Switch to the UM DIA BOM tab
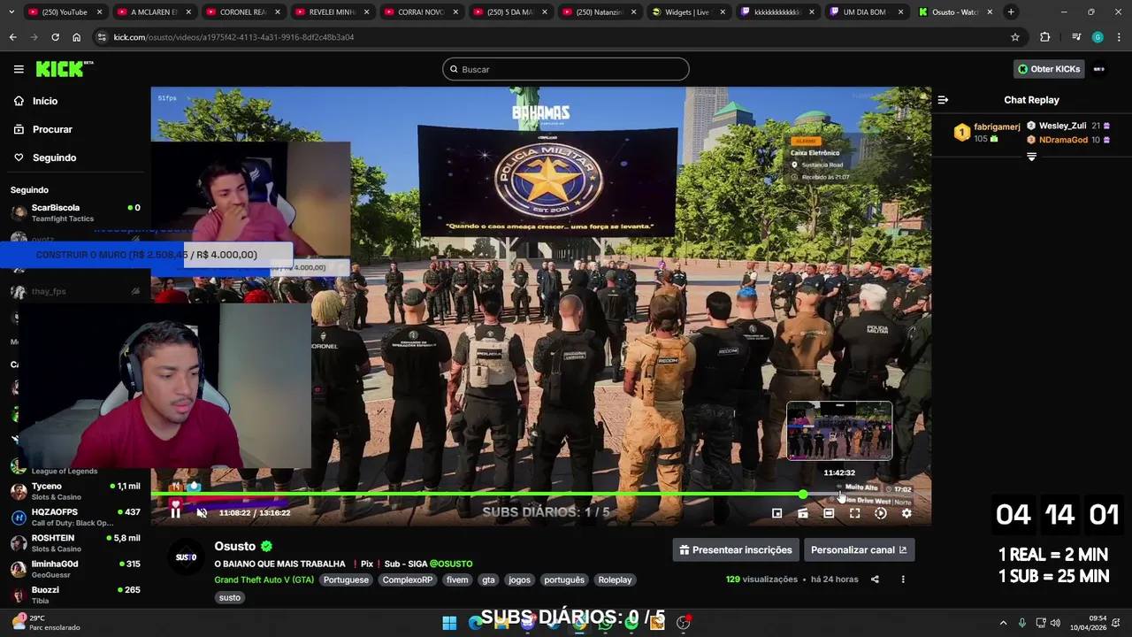The image size is (1132, 637). pyautogui.click(x=867, y=12)
